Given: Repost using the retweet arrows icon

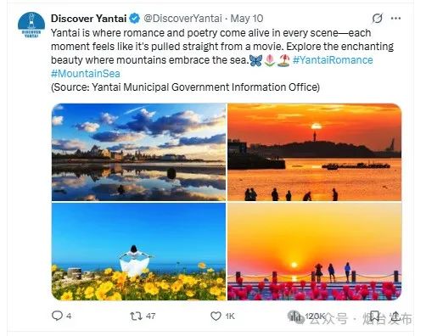Looking at the screenshot, I should pyautogui.click(x=136, y=316).
